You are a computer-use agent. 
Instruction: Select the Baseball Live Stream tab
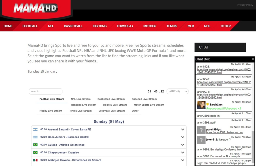click(x=144, y=99)
